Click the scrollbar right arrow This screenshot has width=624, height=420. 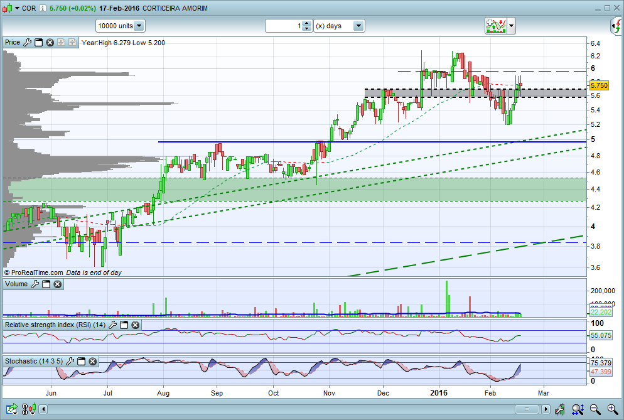546,409
